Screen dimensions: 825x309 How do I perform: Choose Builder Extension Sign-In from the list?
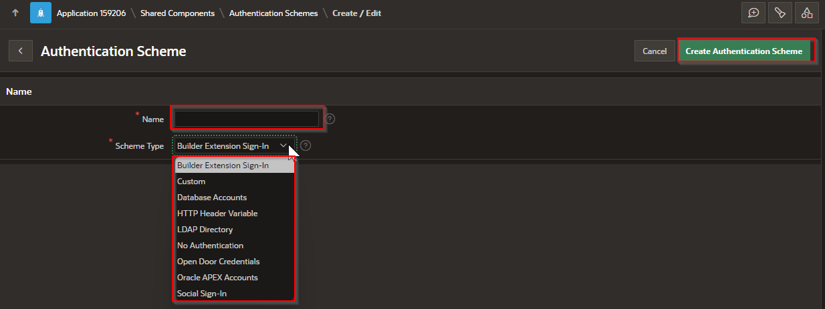(x=234, y=166)
